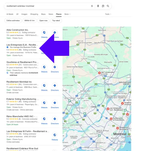The width and height of the screenshot is (151, 151).
Task: Open Les Entreprises M.Fortin listing title
Action: click(x=28, y=131)
